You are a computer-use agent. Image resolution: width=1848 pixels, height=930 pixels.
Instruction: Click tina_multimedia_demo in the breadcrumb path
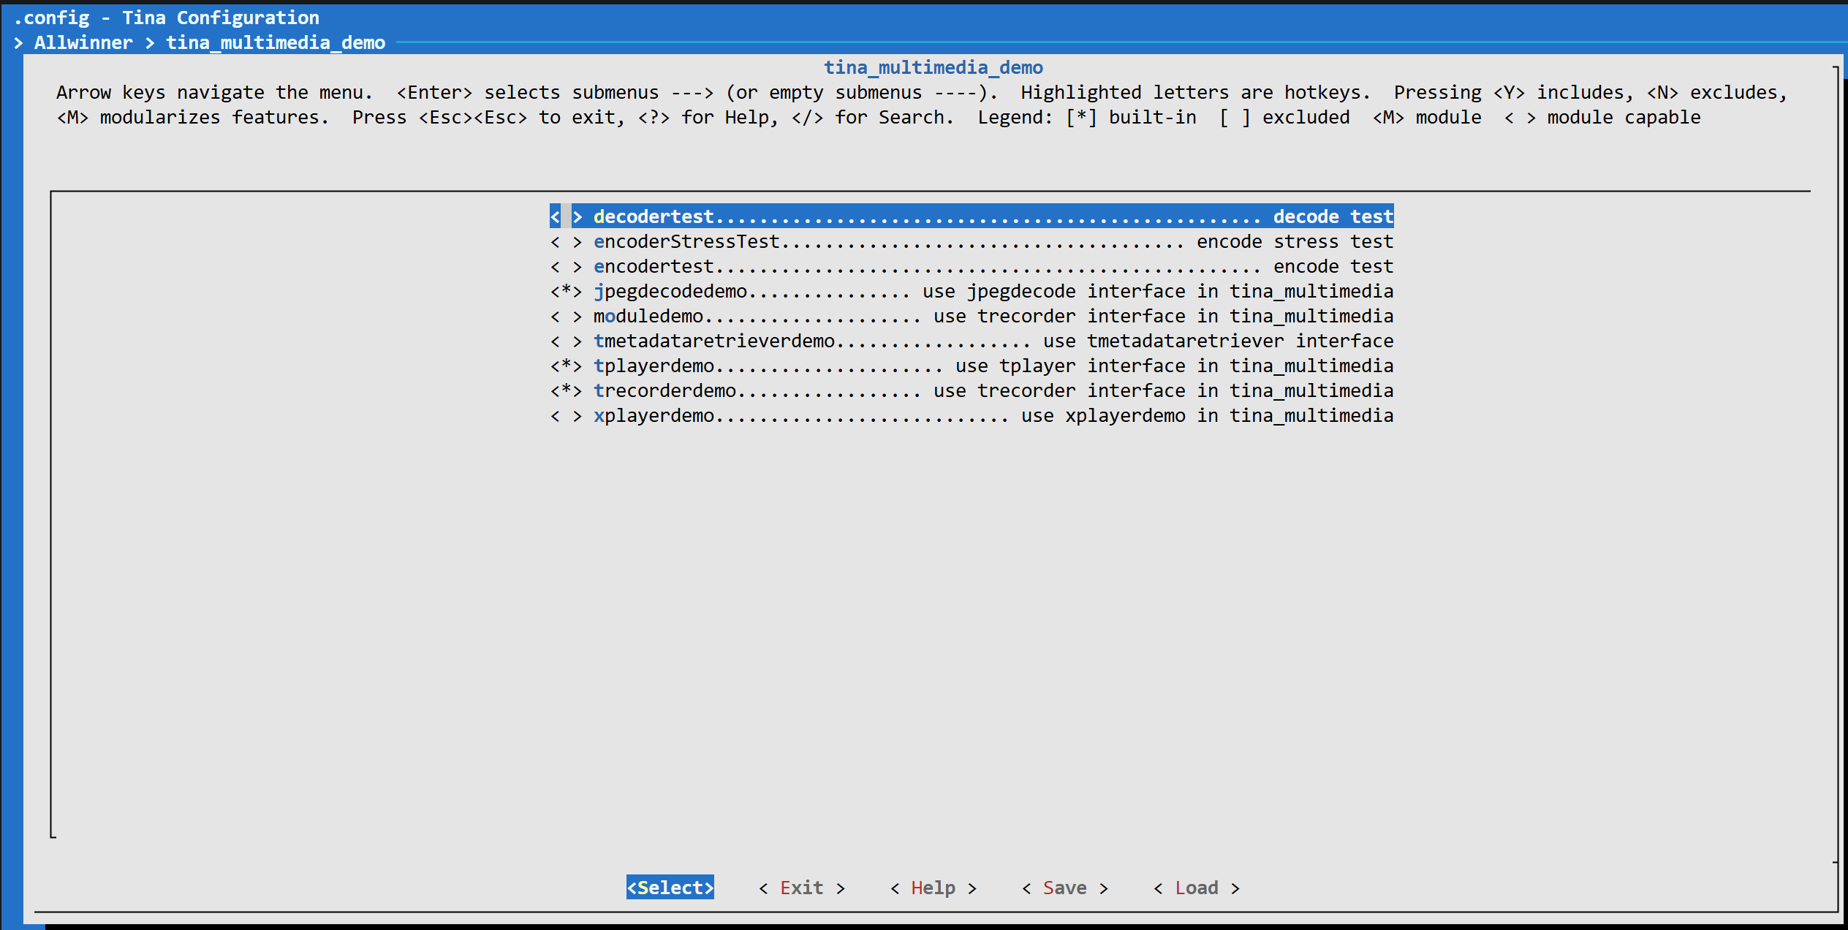click(x=276, y=43)
